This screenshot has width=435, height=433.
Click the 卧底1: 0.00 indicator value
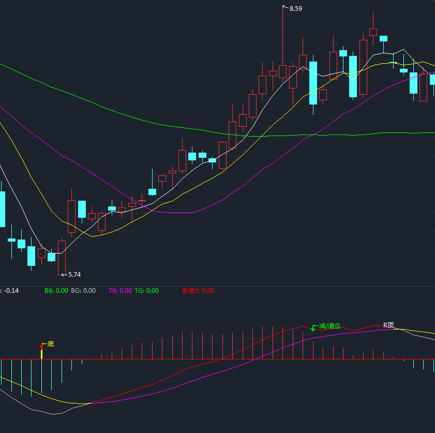198,291
